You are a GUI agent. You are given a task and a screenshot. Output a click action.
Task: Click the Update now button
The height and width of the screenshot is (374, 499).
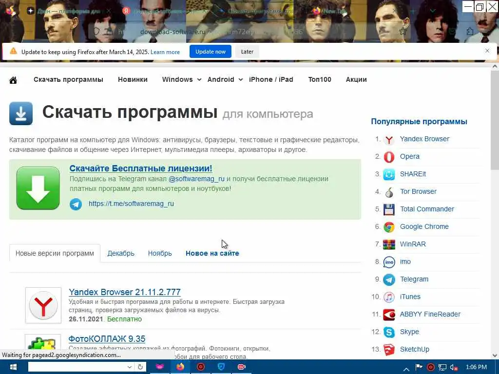point(211,52)
